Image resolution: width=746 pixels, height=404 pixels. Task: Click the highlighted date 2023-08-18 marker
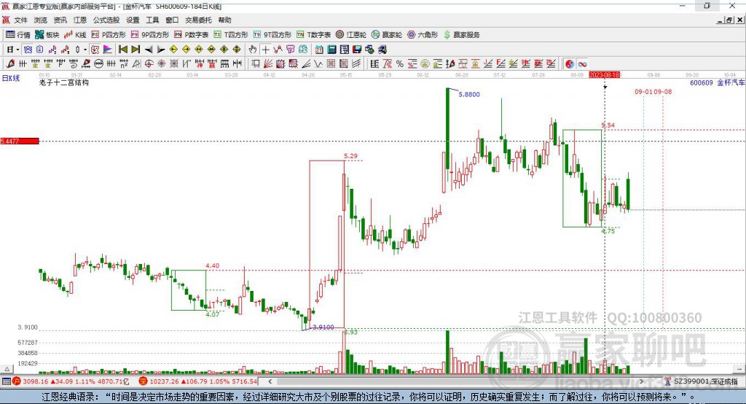pos(604,75)
